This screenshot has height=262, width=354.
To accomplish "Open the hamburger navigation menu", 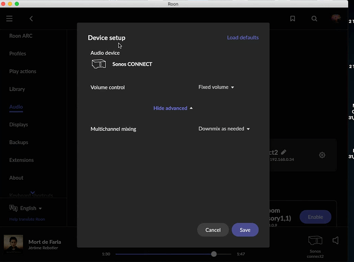I will coord(9,18).
